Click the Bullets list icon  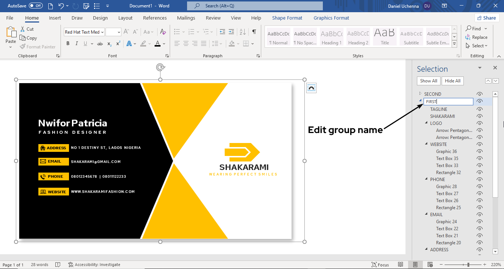tap(177, 32)
